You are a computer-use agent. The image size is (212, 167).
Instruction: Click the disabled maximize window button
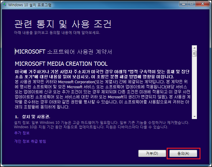(x=192, y=4)
